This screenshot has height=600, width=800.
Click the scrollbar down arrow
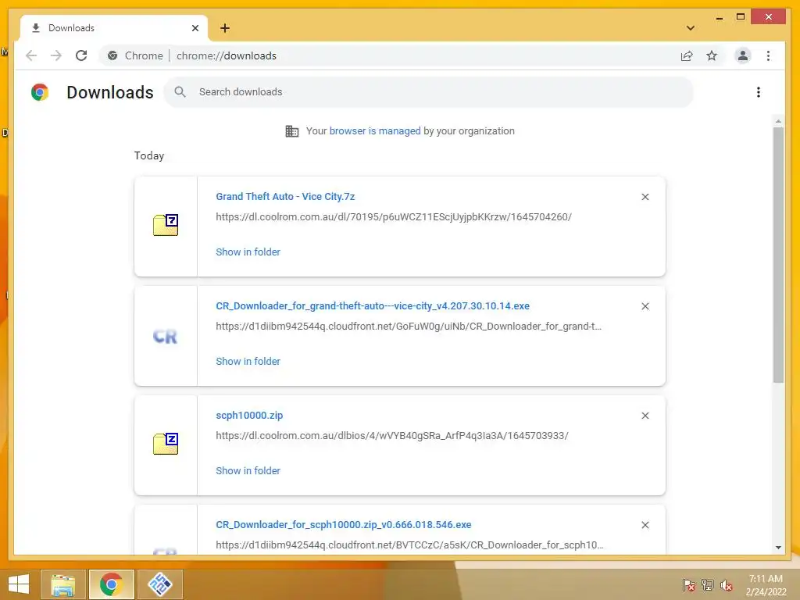(x=778, y=548)
